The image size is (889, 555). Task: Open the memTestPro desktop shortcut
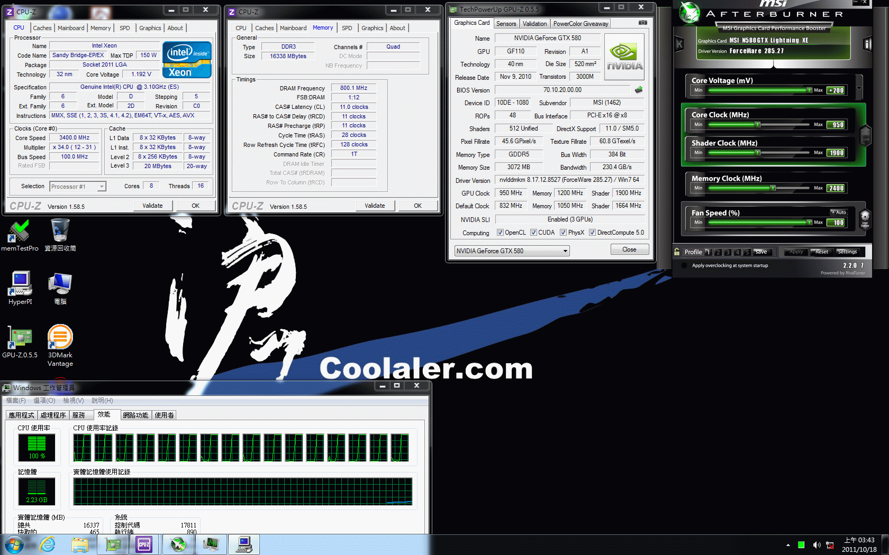click(x=20, y=236)
